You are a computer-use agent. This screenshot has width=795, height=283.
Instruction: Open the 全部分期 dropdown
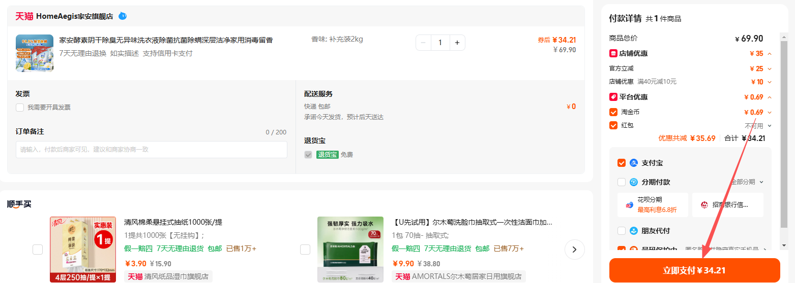[747, 182]
